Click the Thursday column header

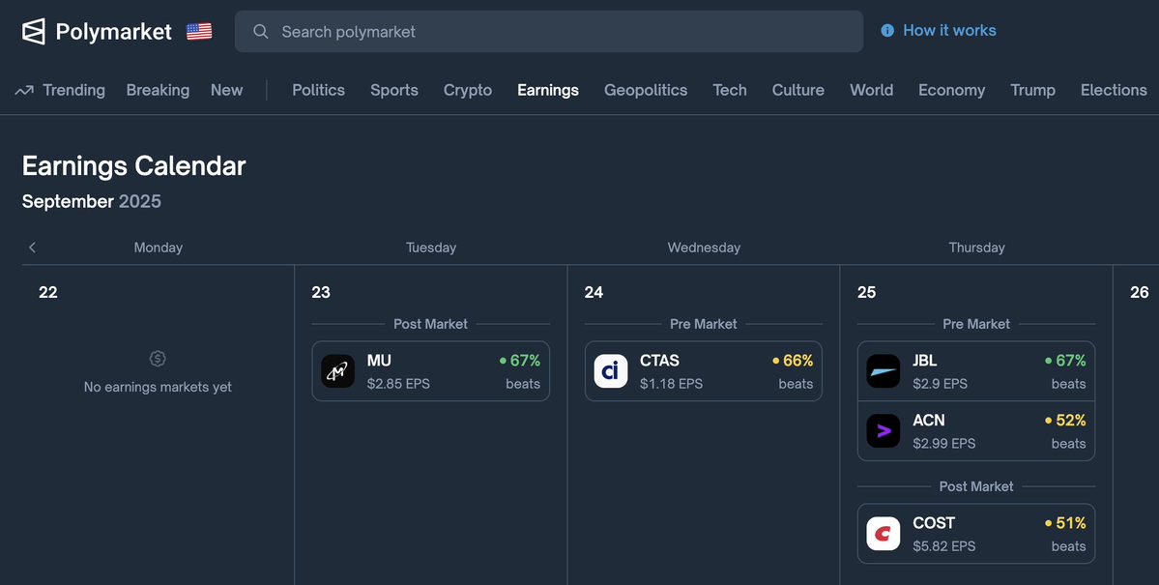coord(976,248)
